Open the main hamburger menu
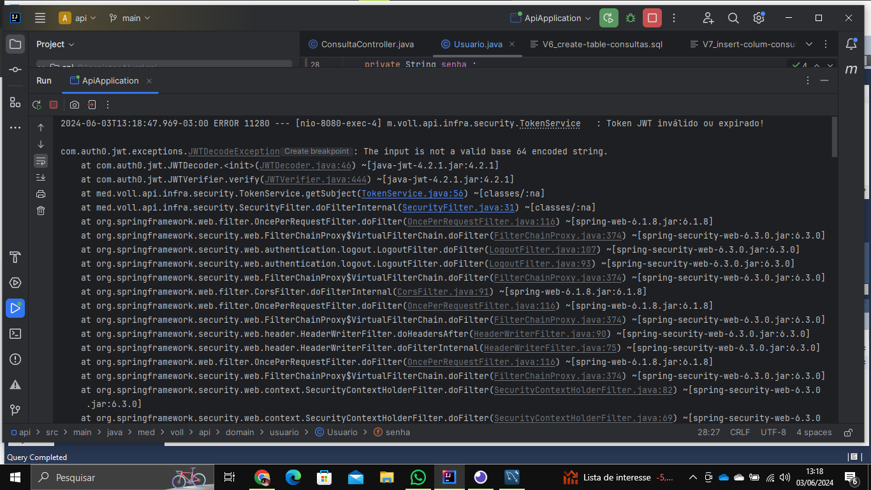 (x=40, y=18)
